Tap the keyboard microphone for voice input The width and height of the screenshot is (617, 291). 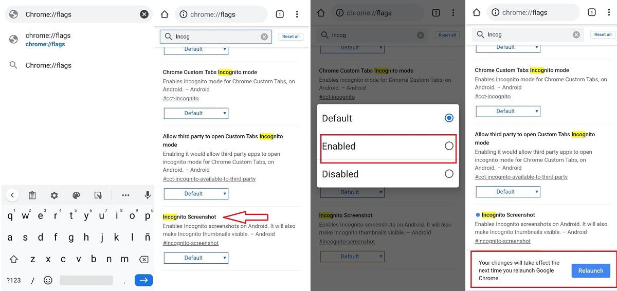pos(148,195)
